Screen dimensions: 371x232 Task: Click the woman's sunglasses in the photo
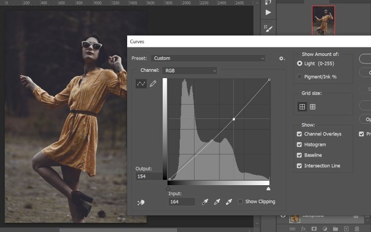click(x=92, y=45)
